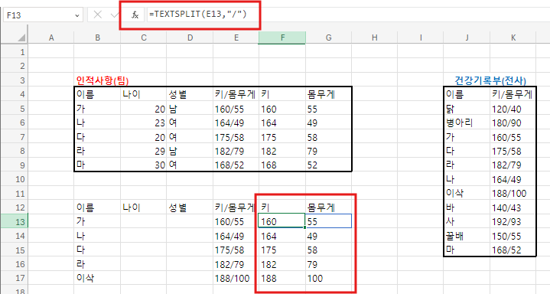The image size is (550, 294).
Task: Select column G header
Action: click(329, 38)
